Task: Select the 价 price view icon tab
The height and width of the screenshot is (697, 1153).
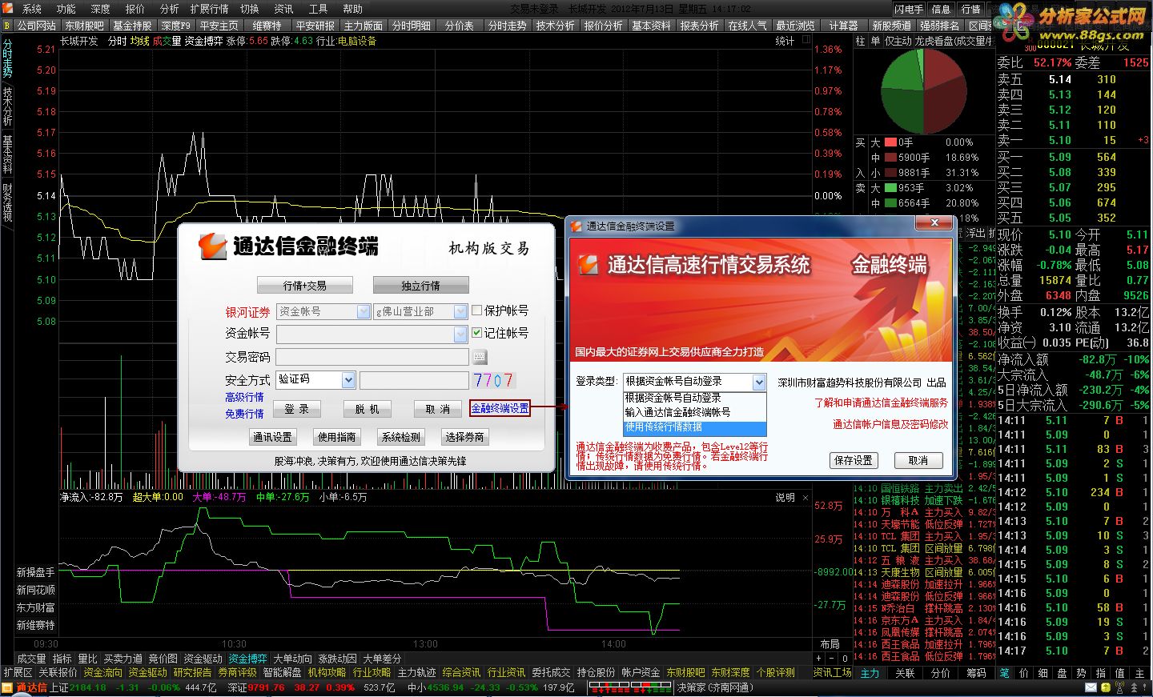Action: click(1023, 673)
